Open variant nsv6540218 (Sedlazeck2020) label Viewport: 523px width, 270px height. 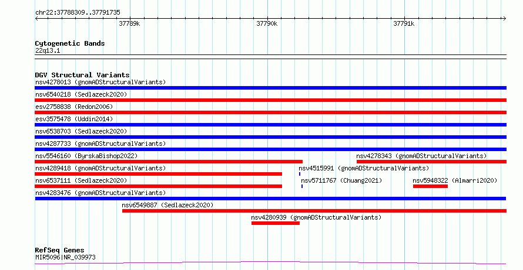81,94
